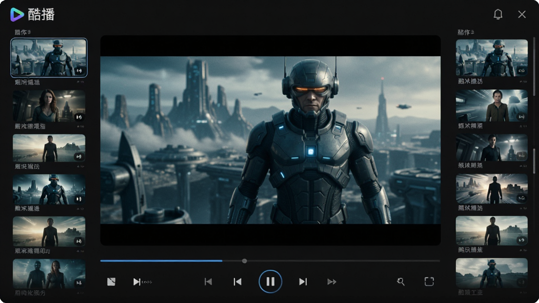Open the search magnifier in the control bar
The width and height of the screenshot is (539, 303).
click(x=401, y=282)
